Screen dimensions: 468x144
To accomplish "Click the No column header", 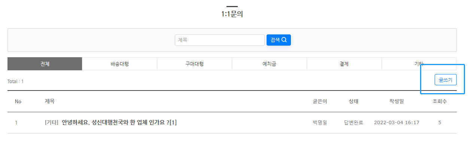I will [x=18, y=102].
